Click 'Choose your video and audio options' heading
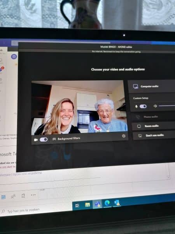 click(x=118, y=69)
